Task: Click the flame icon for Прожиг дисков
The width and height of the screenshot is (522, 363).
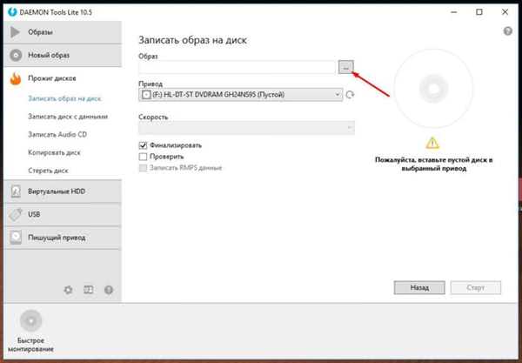Action: click(16, 78)
